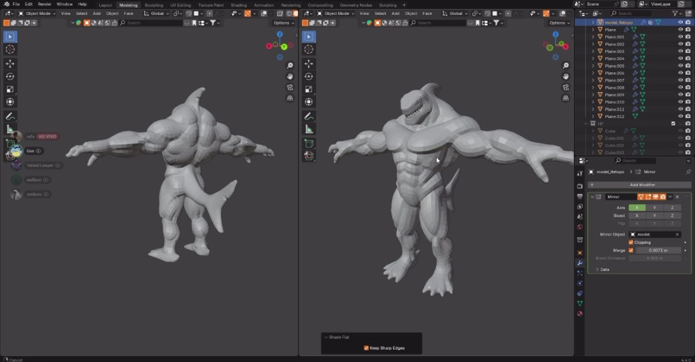Click the Add Modifier button

(x=639, y=185)
